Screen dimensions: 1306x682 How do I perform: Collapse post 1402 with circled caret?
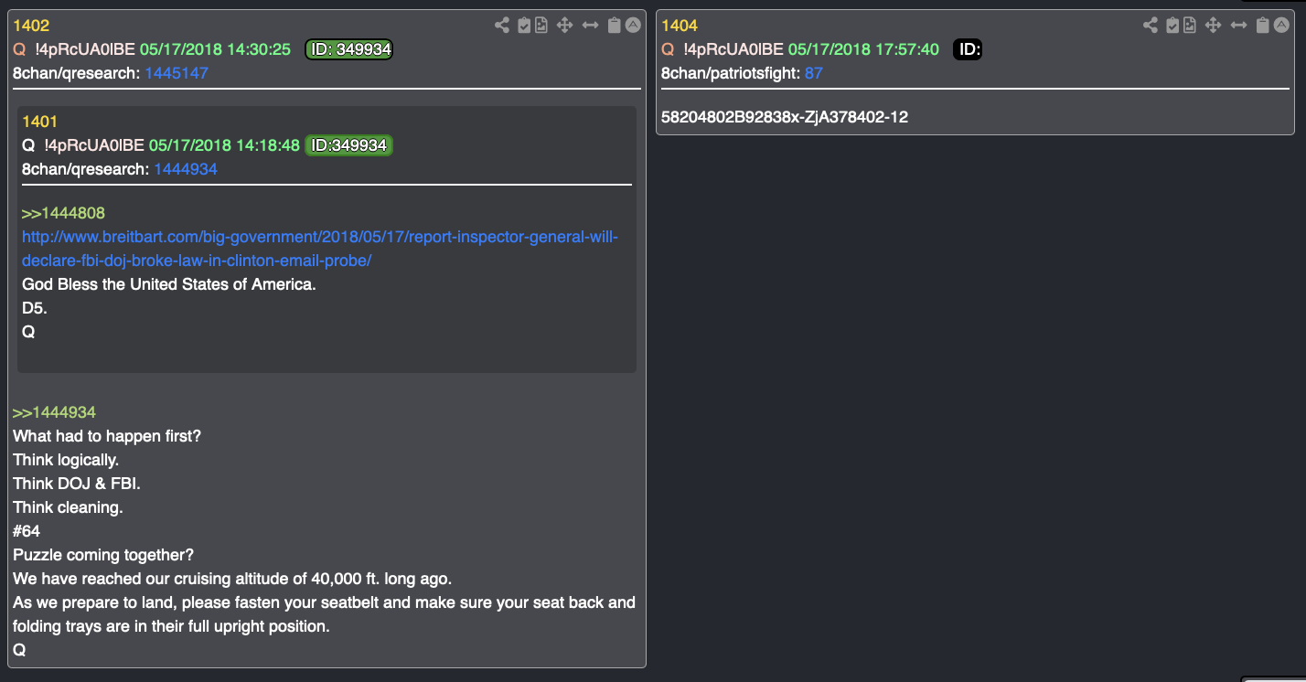(x=632, y=26)
